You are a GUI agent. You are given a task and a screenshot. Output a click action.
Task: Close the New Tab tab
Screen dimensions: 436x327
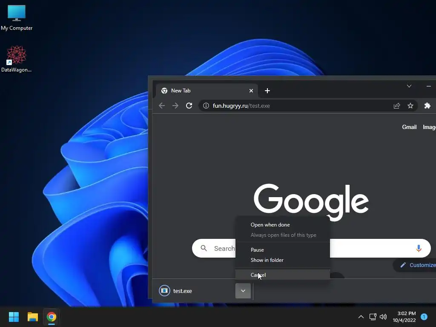(251, 91)
